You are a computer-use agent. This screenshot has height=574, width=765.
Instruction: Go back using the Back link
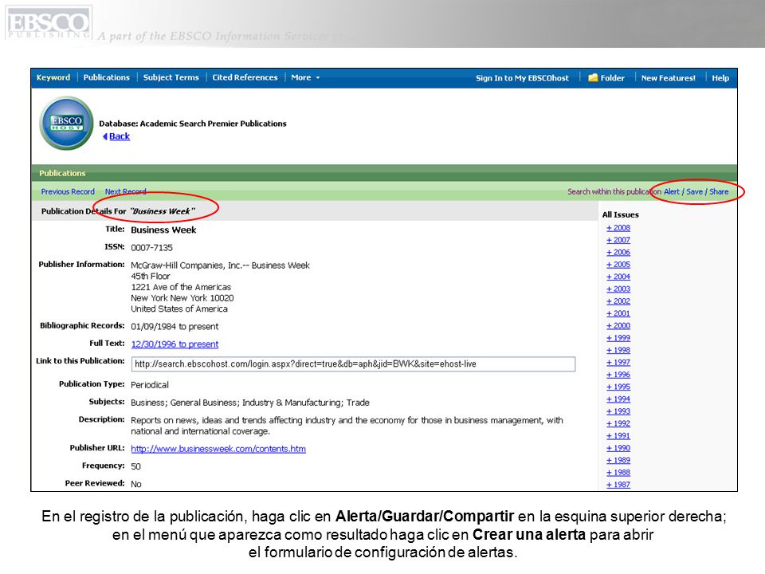[x=119, y=136]
